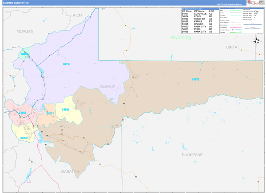This screenshot has width=266, height=193.
Task: Click the 84055 ZIP code area label
Action: click(66, 109)
